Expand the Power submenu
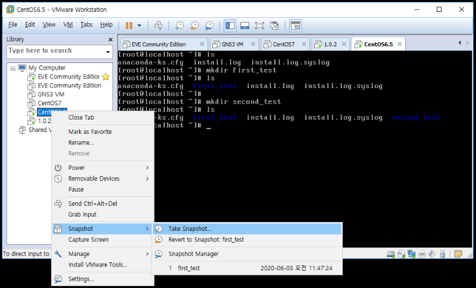This screenshot has height=288, width=476. point(103,168)
